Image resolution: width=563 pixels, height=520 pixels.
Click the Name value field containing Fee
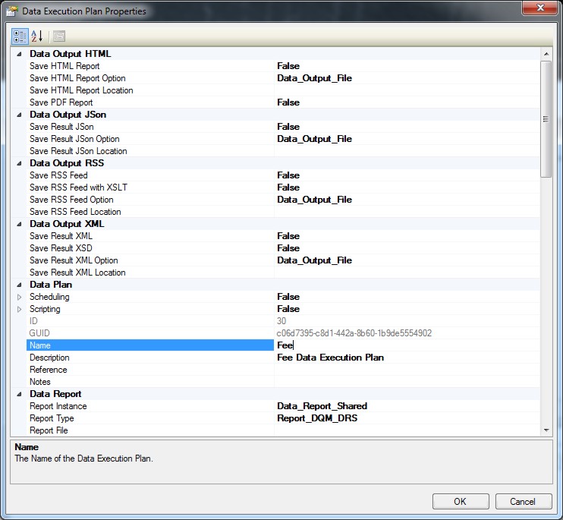click(x=406, y=345)
